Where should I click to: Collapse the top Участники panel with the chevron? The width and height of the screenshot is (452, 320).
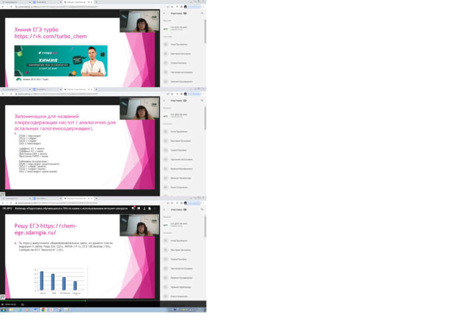point(164,13)
